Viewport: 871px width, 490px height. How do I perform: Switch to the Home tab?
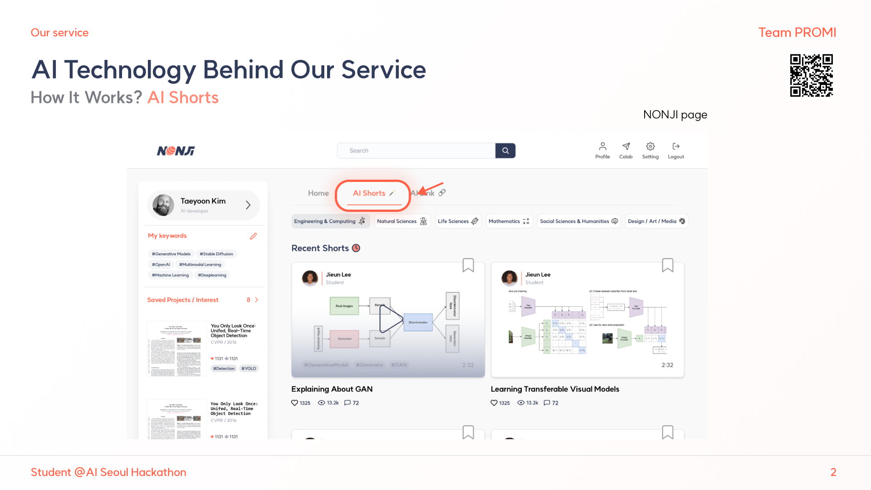pyautogui.click(x=318, y=193)
